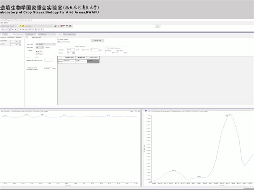Click the Cycles stepper arrows

[74, 53]
